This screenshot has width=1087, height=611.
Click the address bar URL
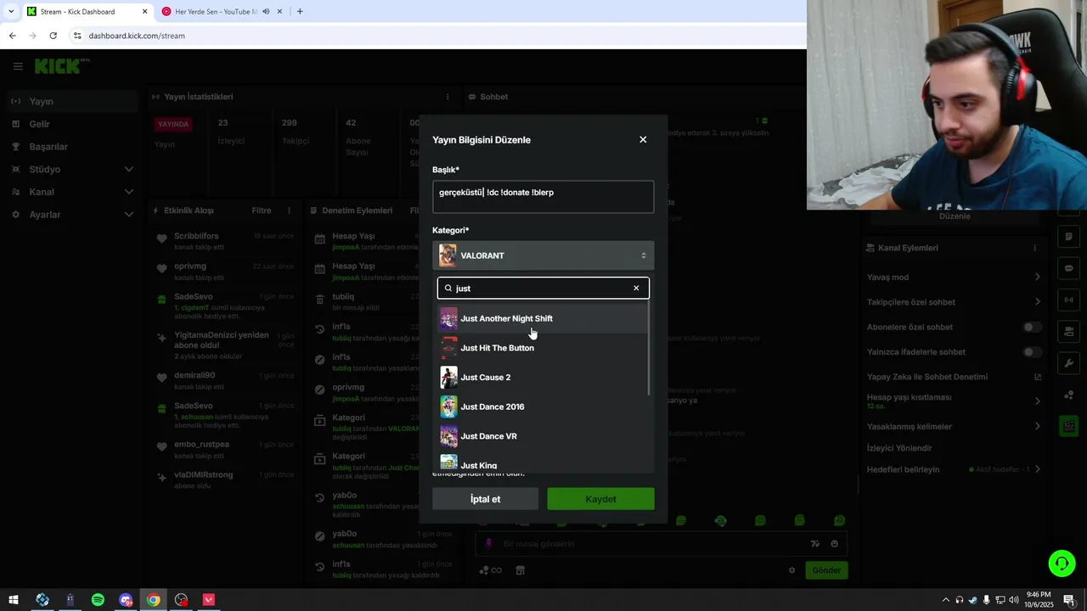point(137,36)
